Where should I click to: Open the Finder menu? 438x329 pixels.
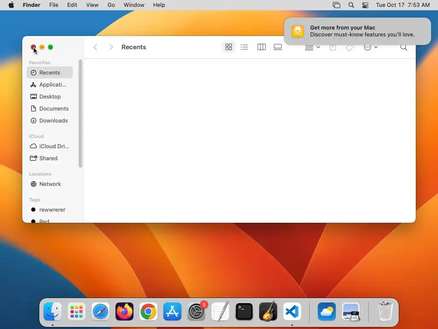coord(32,5)
